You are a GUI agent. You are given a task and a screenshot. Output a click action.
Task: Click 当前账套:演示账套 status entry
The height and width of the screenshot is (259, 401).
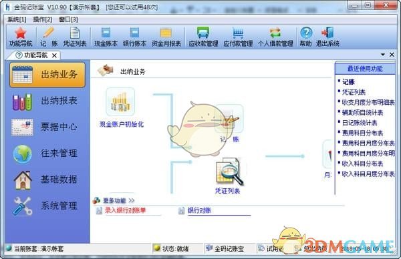pyautogui.click(x=39, y=249)
